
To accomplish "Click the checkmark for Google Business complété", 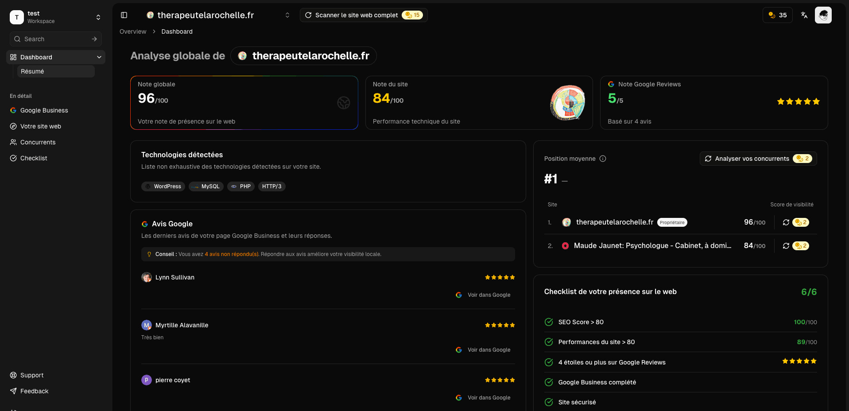I will point(548,382).
